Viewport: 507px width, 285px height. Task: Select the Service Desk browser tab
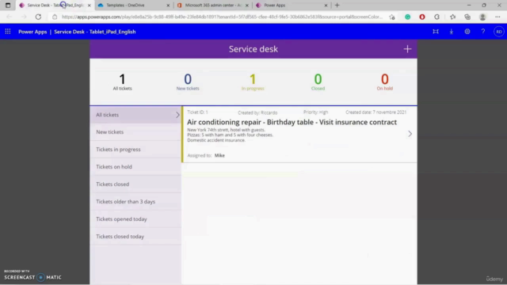tap(55, 6)
